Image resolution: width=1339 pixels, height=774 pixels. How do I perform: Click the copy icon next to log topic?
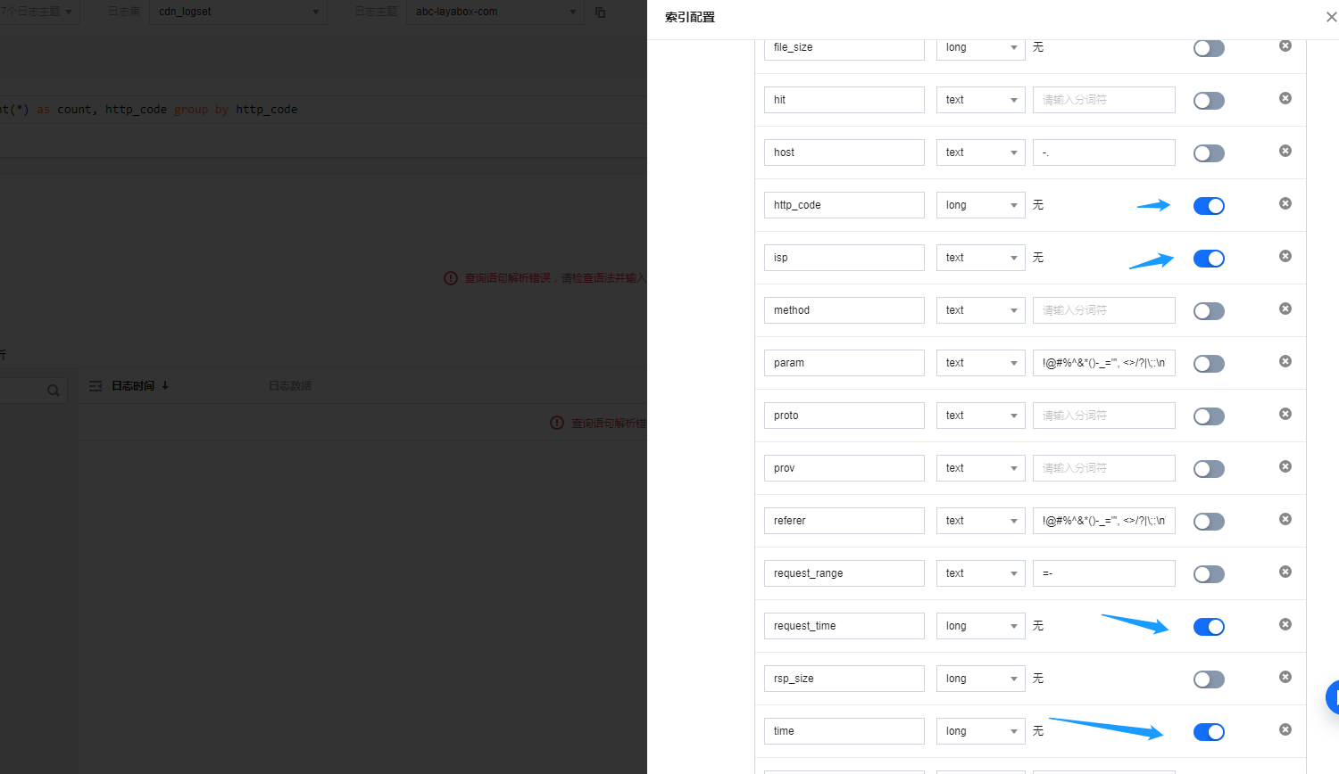pyautogui.click(x=600, y=12)
